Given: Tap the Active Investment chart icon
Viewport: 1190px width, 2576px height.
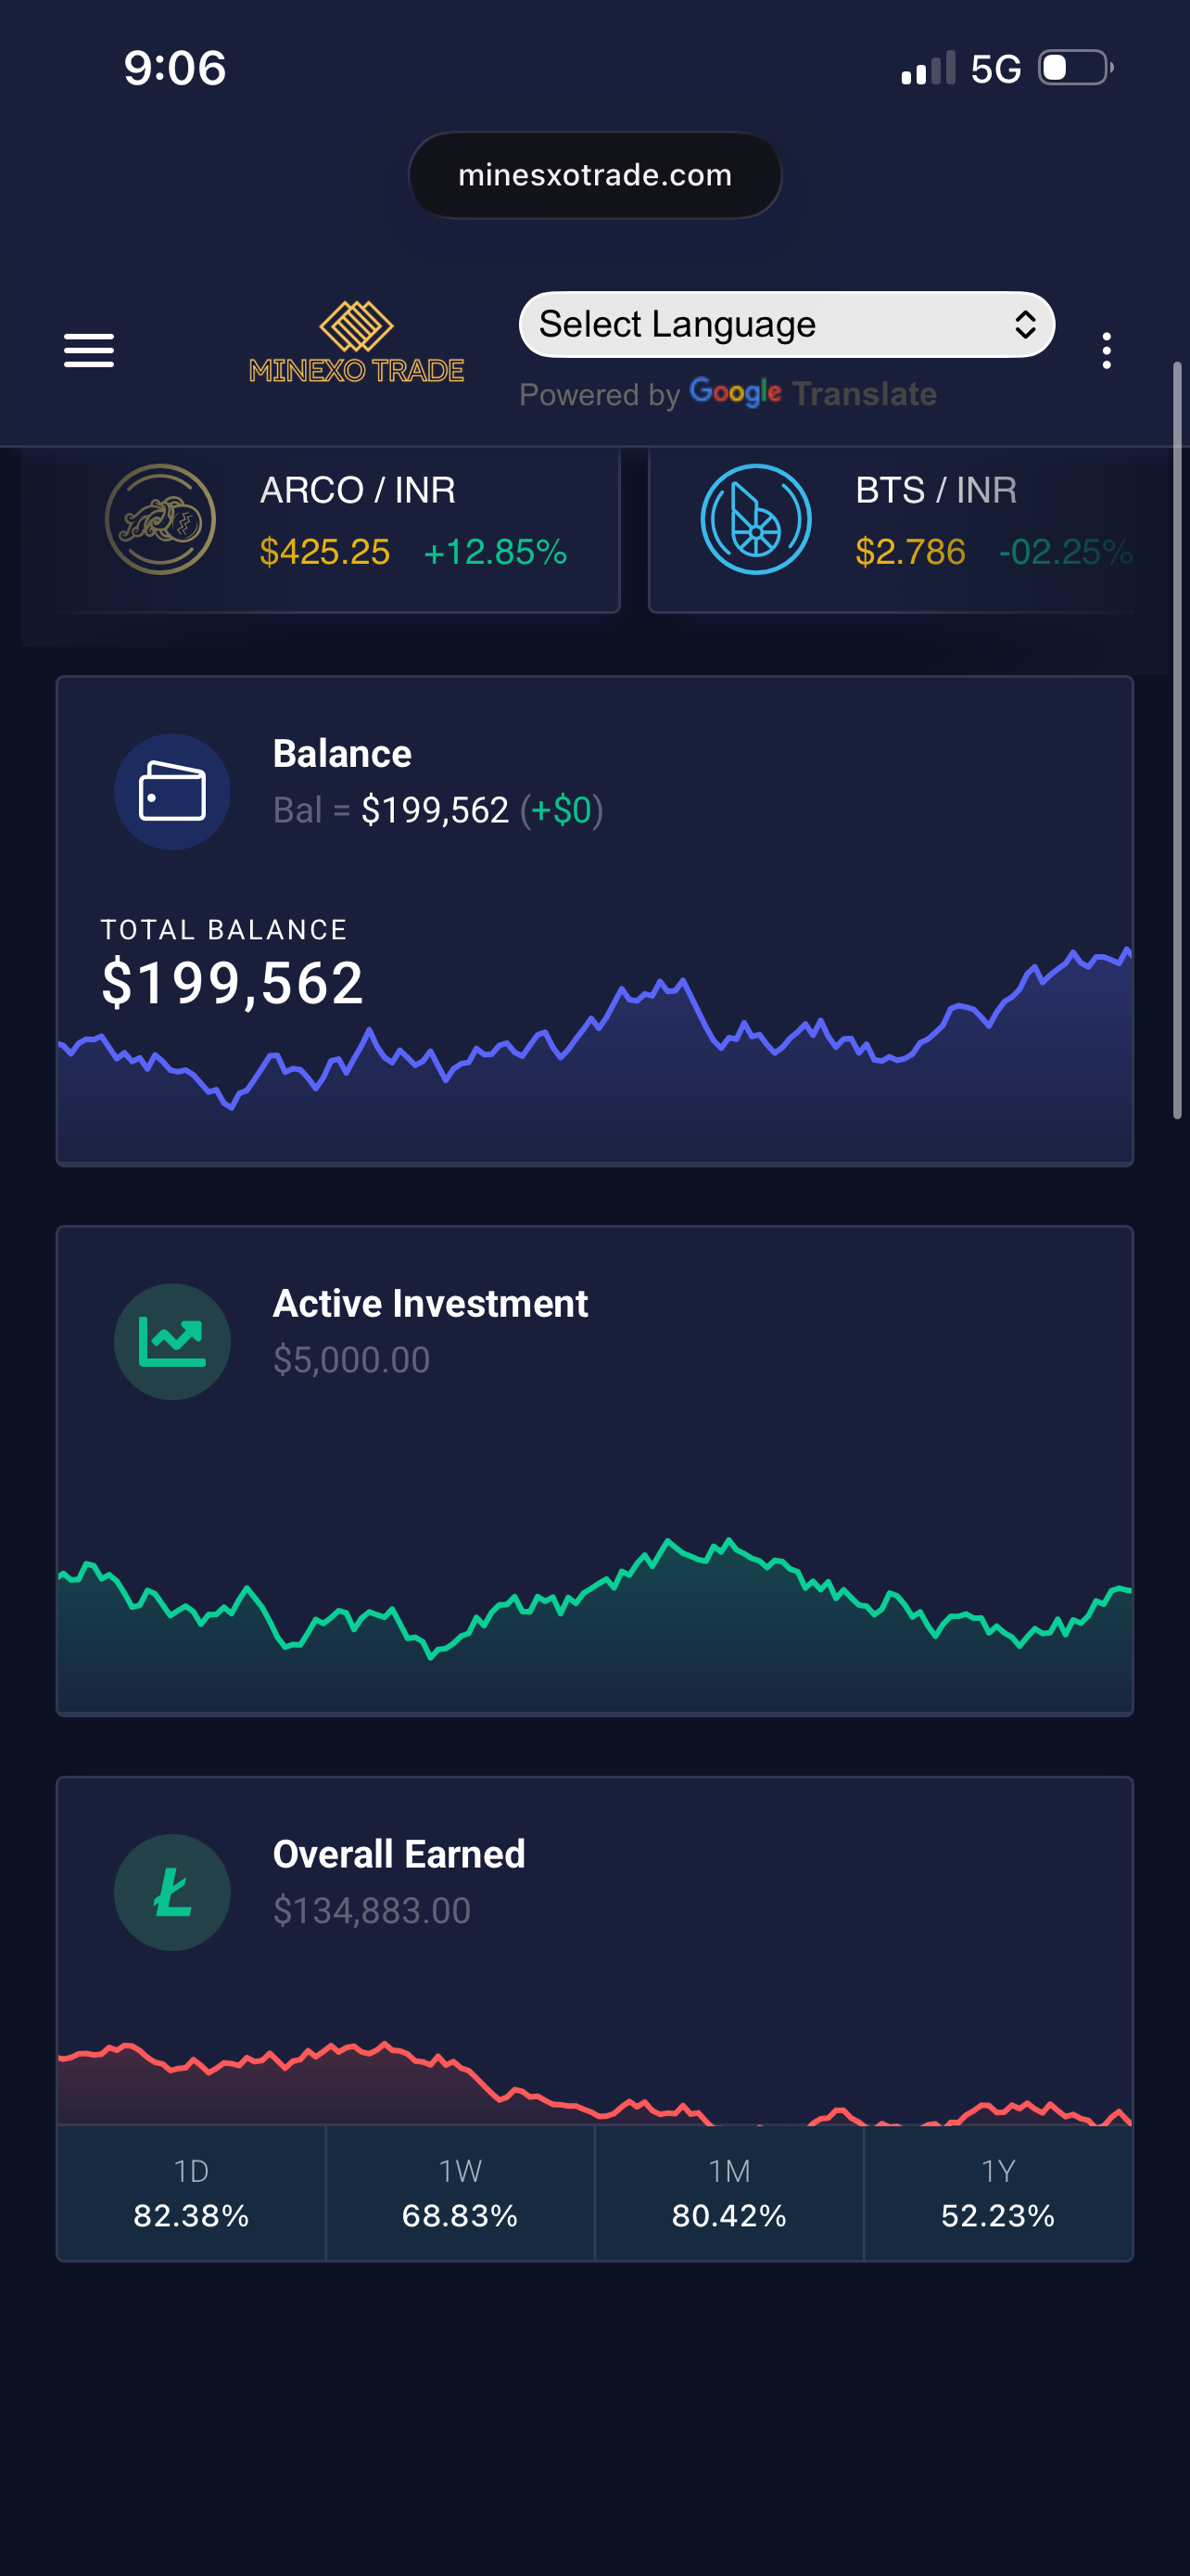Looking at the screenshot, I should [171, 1342].
